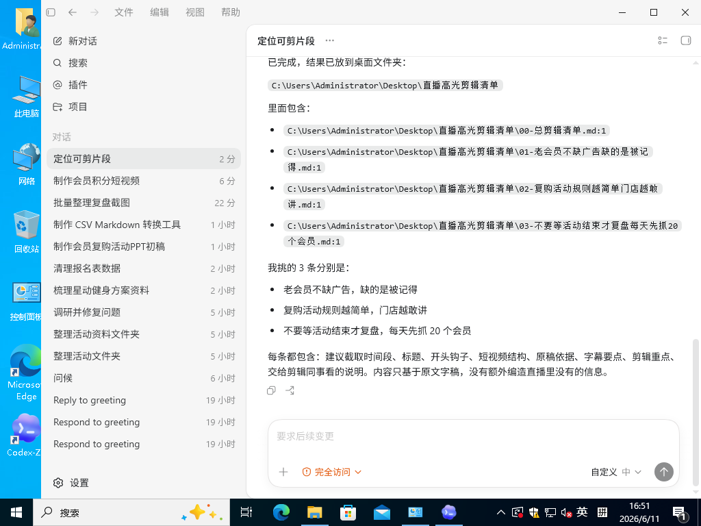Screen dimensions: 701x526
Task: Open Mail app from taskbar
Action: (x=382, y=512)
